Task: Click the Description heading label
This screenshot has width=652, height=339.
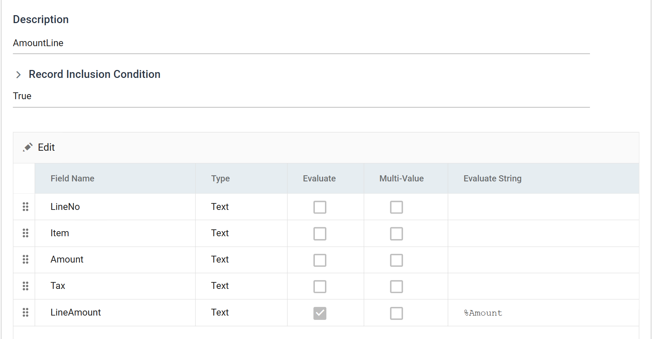Action: click(41, 19)
